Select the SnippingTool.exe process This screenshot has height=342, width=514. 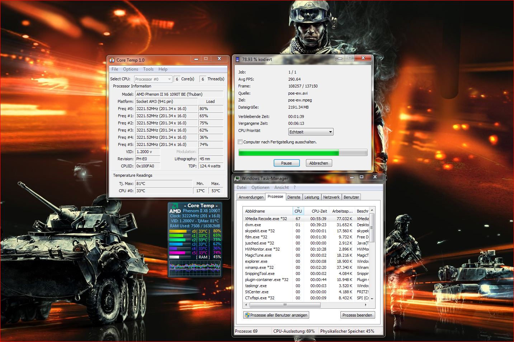click(306, 274)
